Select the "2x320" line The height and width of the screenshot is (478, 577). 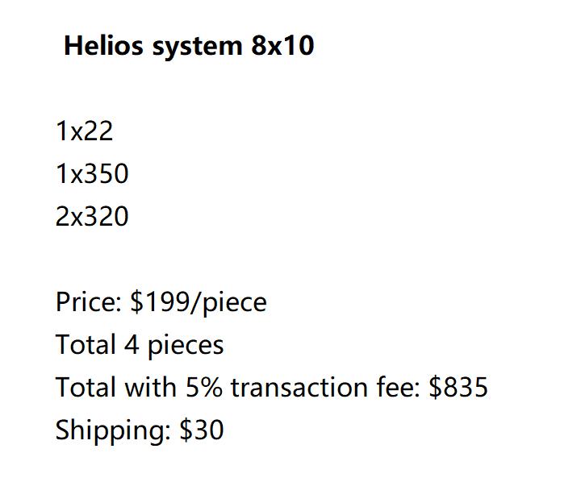(x=92, y=216)
